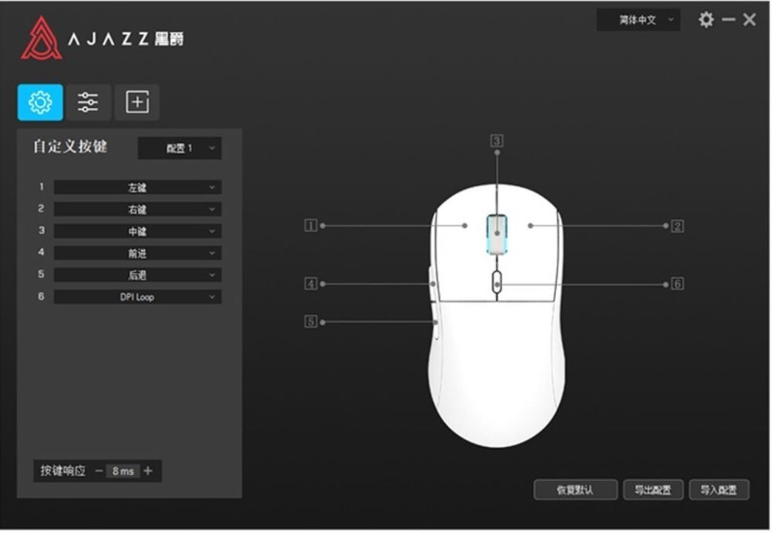Click the 8 ms response value
Image resolution: width=772 pixels, height=533 pixels.
pos(124,471)
